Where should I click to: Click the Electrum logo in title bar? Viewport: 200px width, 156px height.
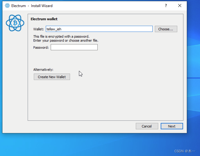click(7, 6)
